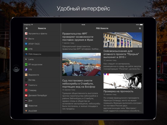Select the highlighted РИА Новости row

pos(42,54)
